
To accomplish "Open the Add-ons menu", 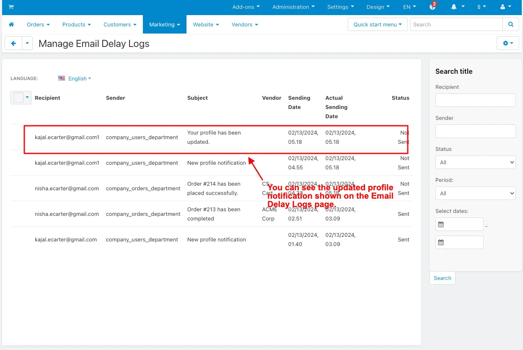I will [246, 7].
